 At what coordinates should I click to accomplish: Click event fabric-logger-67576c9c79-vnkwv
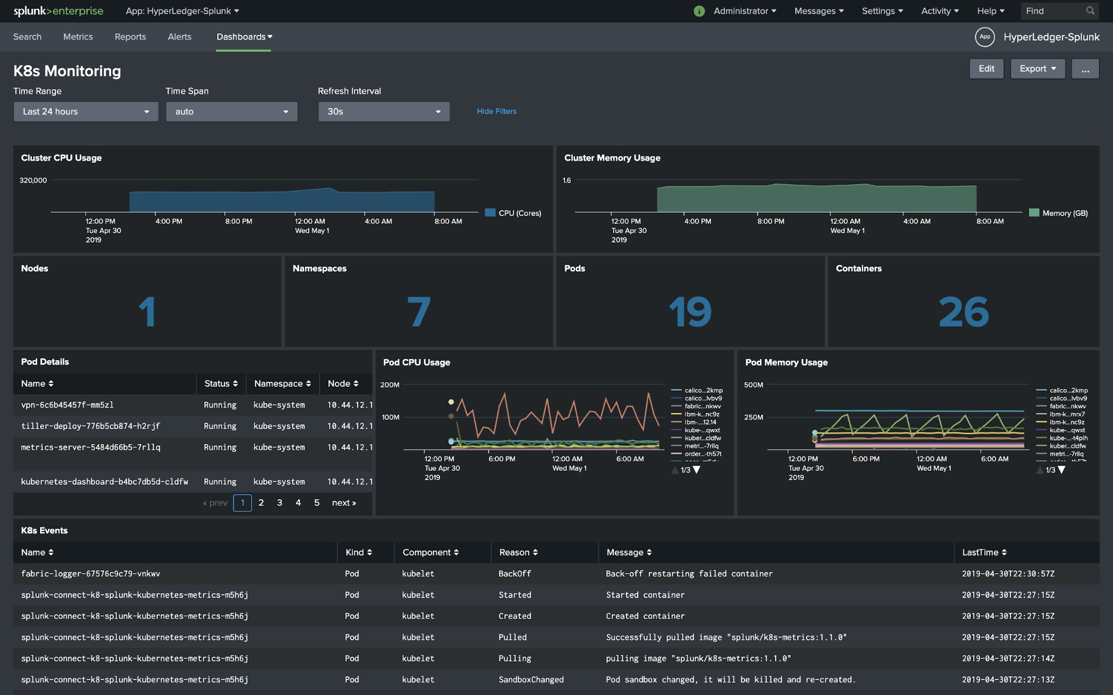(90, 574)
